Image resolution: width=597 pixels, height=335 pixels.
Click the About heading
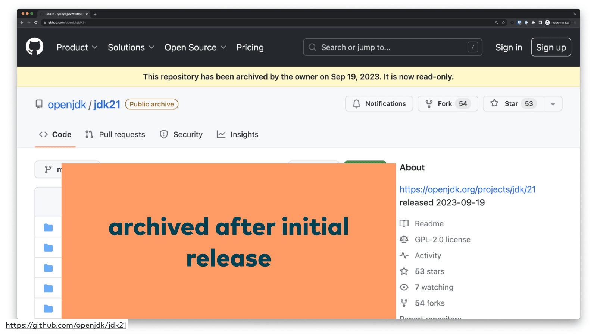[412, 167]
